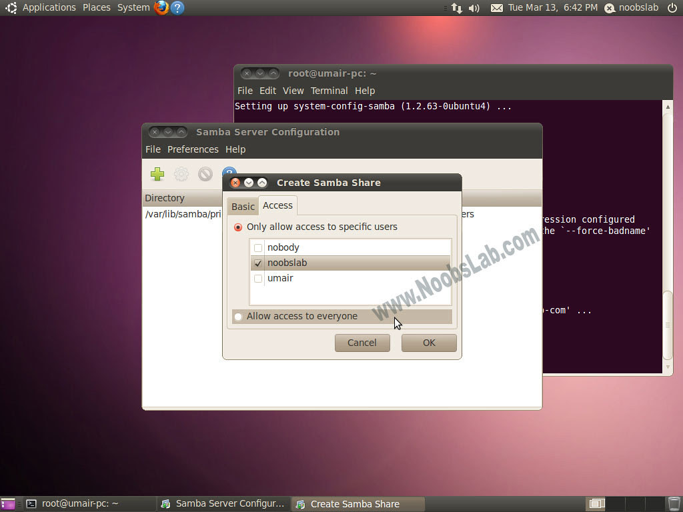Check the nobody user checkbox

tap(258, 248)
